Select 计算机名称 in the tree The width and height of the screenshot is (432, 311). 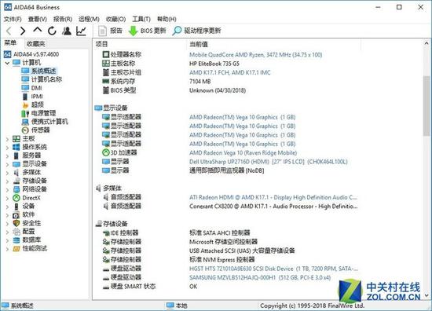42,79
